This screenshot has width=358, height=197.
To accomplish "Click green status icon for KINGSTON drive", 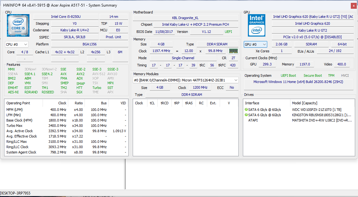I will click(246, 115).
